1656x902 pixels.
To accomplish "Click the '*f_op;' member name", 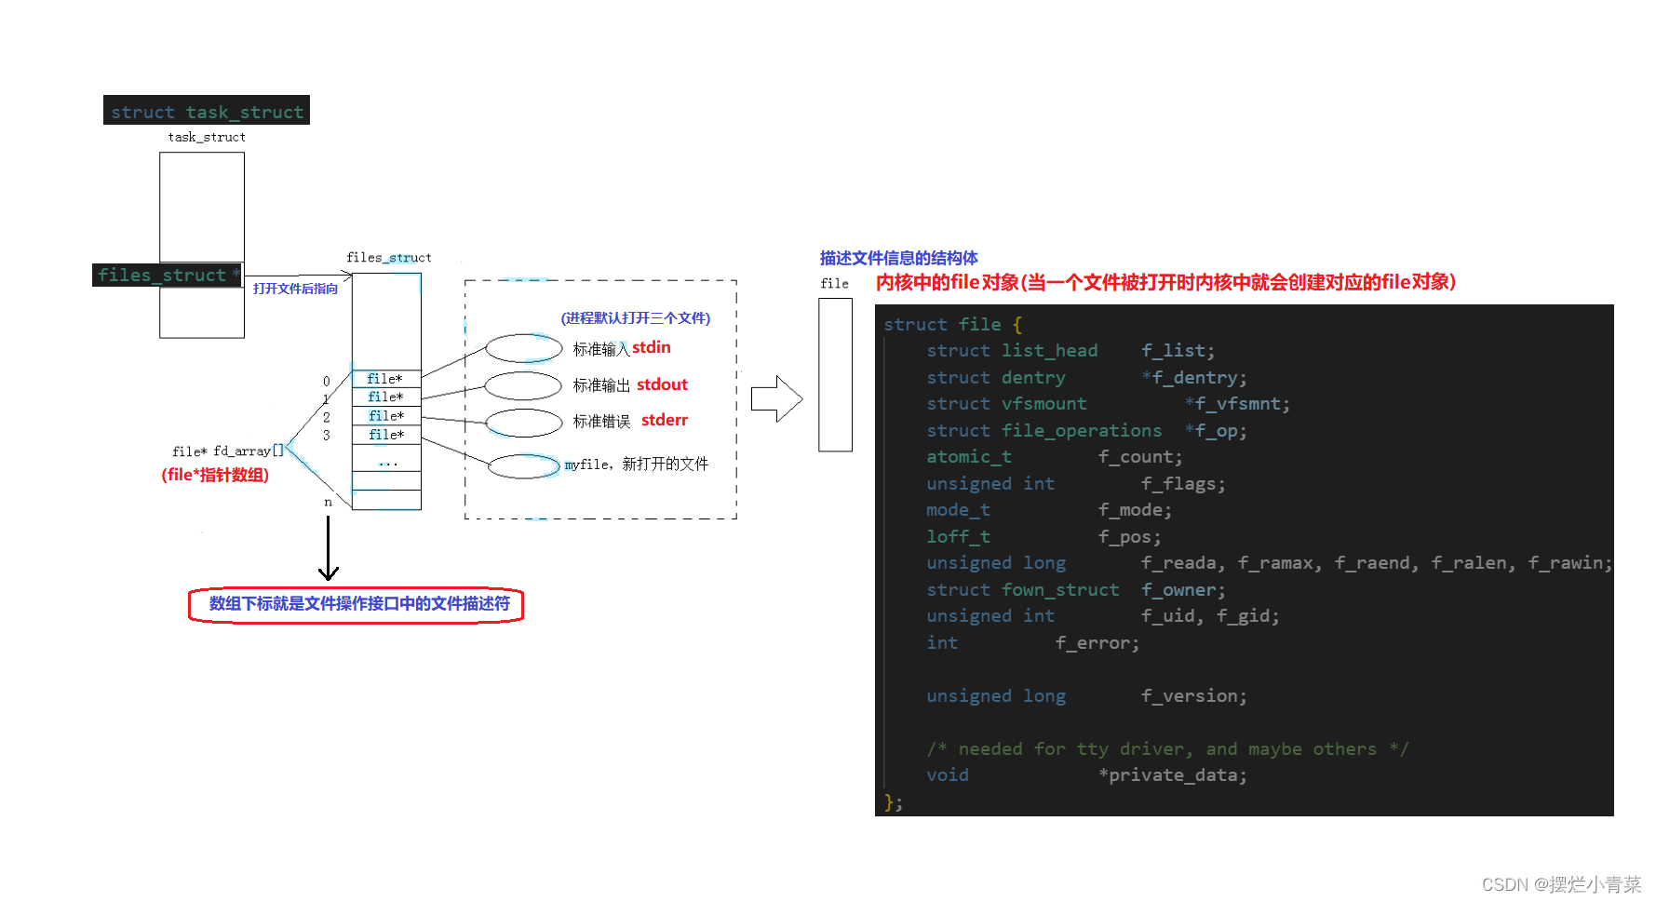I will pyautogui.click(x=1216, y=431).
